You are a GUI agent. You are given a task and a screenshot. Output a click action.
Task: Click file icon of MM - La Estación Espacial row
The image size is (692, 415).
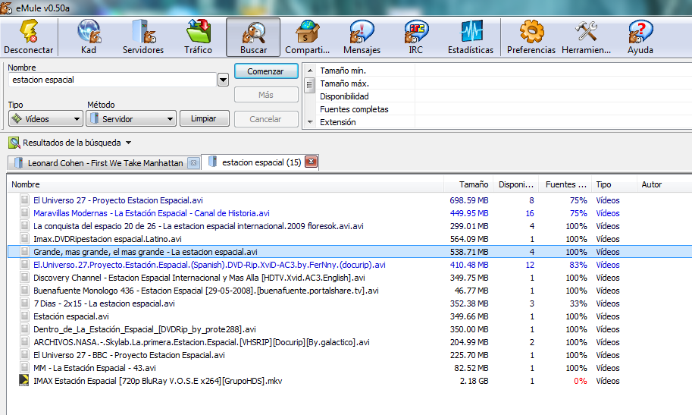(x=24, y=368)
